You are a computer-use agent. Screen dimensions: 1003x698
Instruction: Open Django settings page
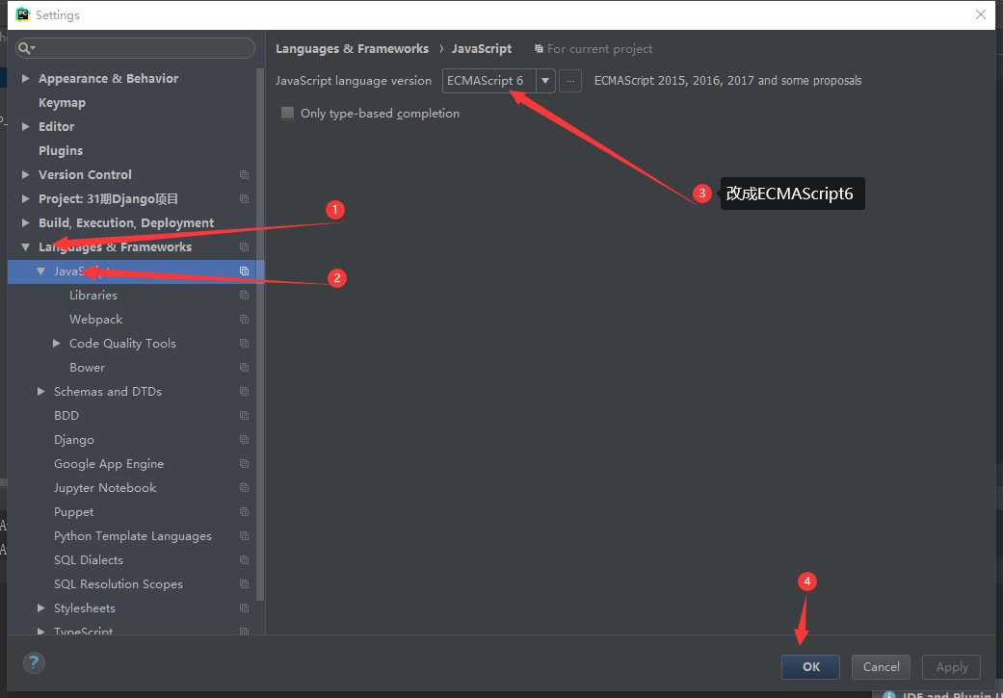[74, 440]
